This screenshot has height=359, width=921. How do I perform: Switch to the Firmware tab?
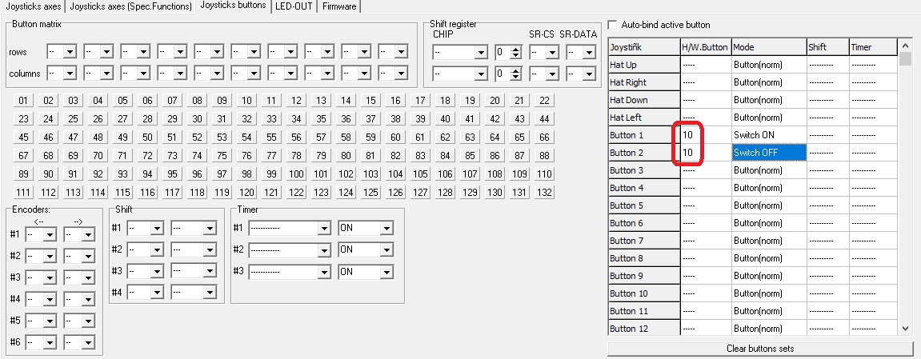(339, 6)
